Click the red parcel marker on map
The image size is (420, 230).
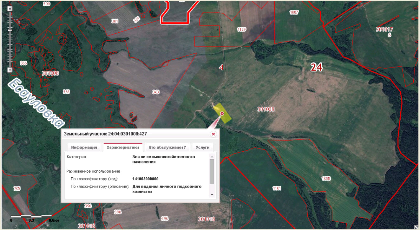tap(222, 113)
